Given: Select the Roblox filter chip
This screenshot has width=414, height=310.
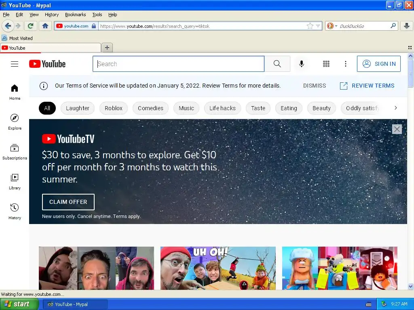Looking at the screenshot, I should (114, 108).
